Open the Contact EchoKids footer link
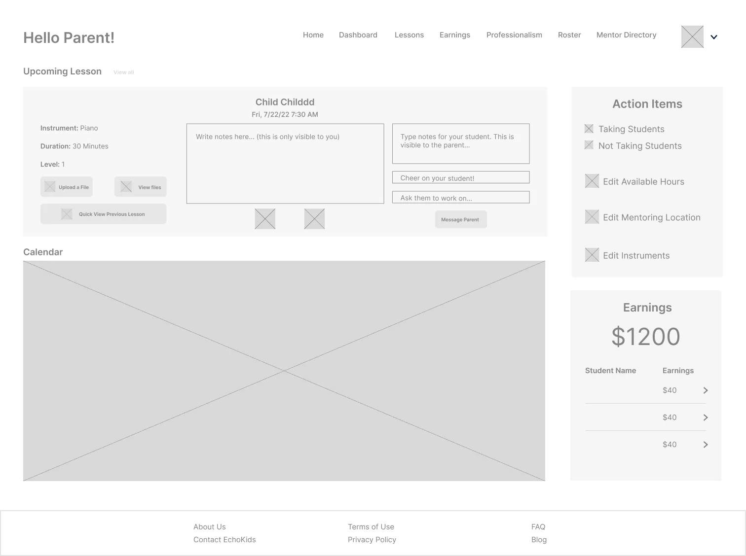 point(224,540)
